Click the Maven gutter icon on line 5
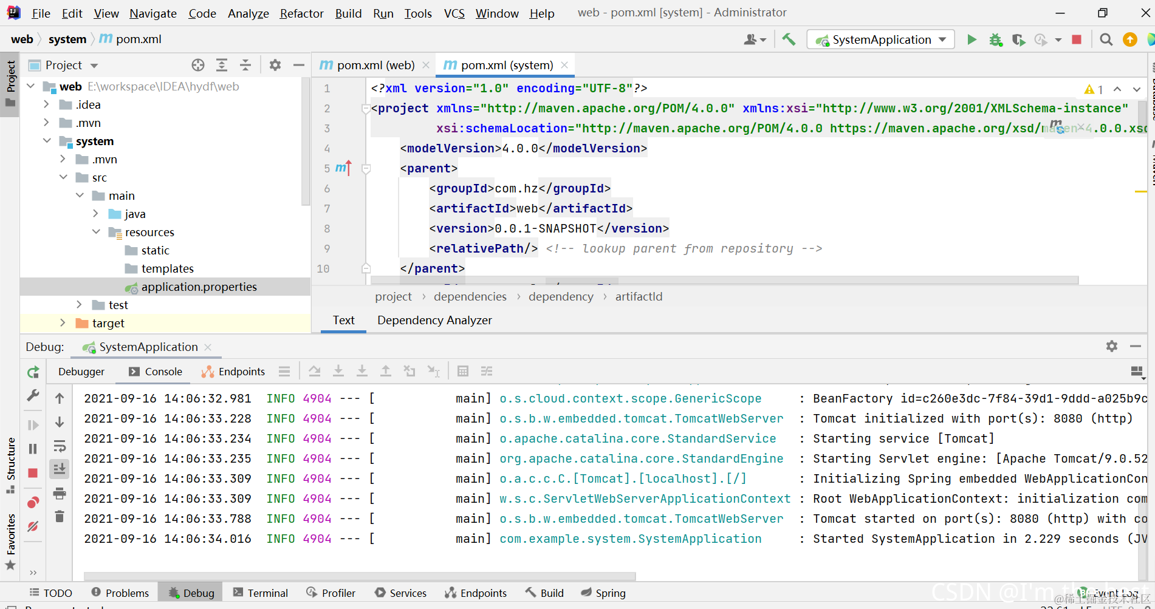Image resolution: width=1155 pixels, height=609 pixels. point(344,168)
